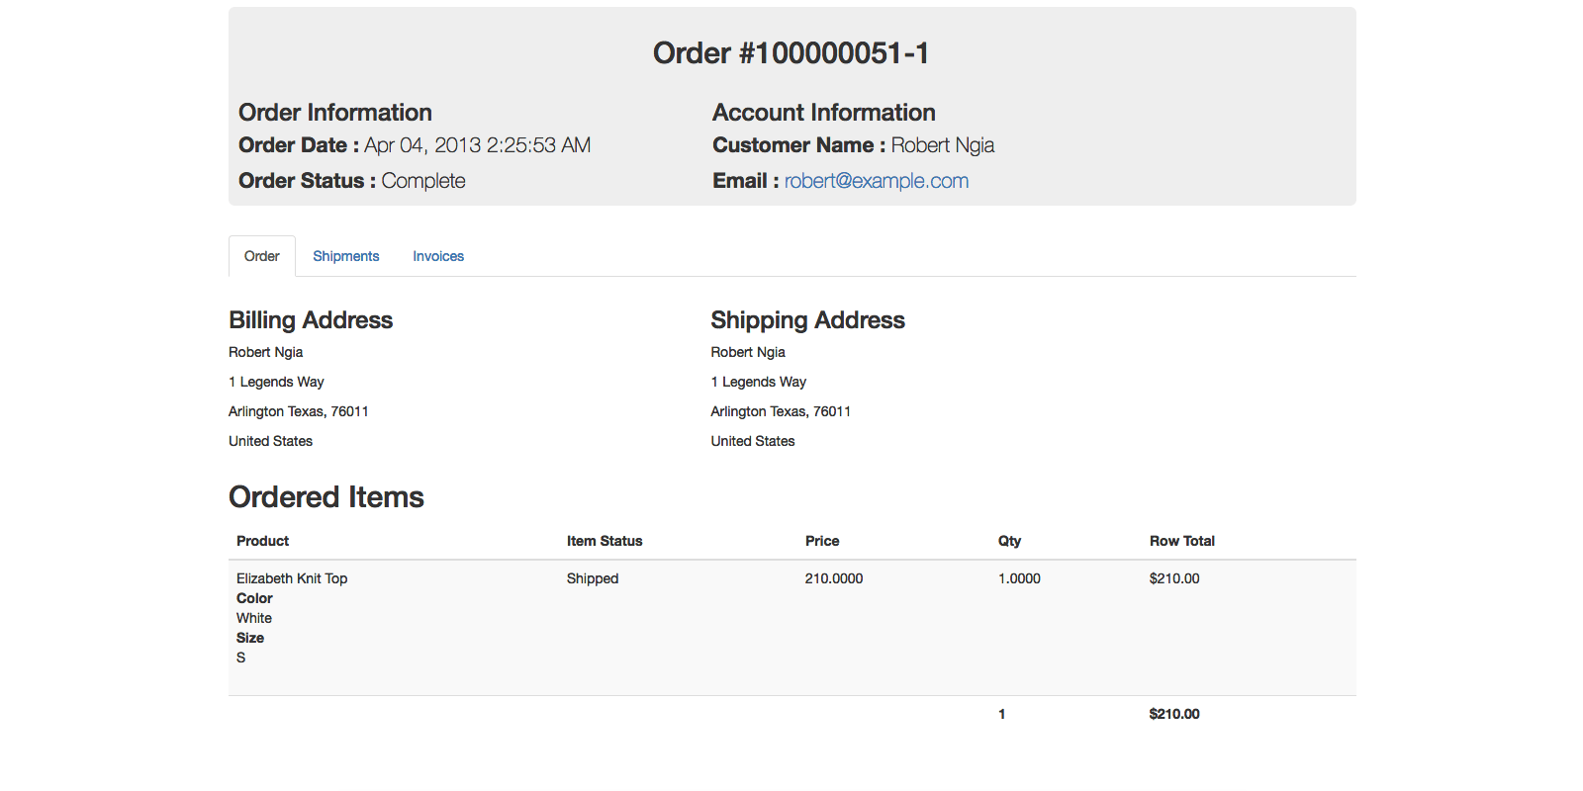Click the Order Date value text
The height and width of the screenshot is (791, 1583).
click(x=477, y=145)
